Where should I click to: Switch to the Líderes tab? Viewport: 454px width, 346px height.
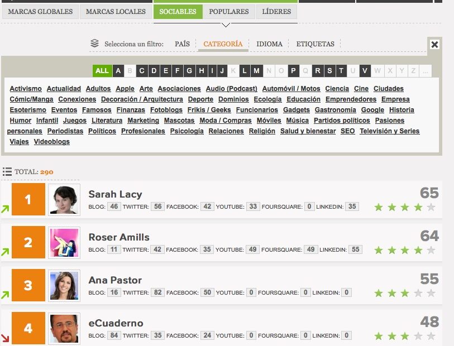[276, 12]
